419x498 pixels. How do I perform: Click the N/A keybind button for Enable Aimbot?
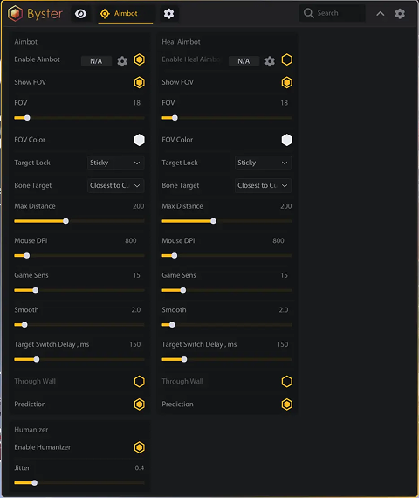tap(96, 61)
